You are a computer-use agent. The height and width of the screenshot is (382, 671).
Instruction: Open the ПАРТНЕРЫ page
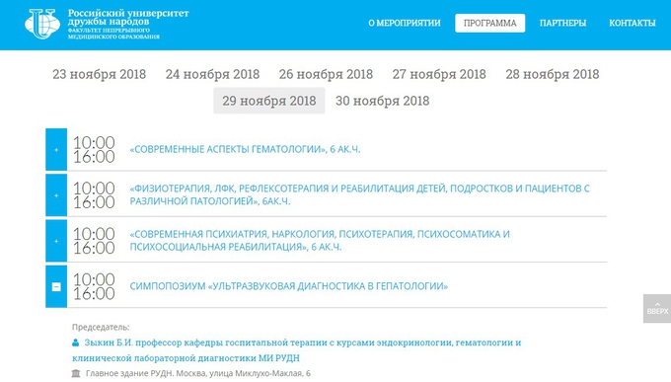(x=562, y=23)
